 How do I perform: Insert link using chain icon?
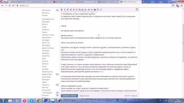92,10
